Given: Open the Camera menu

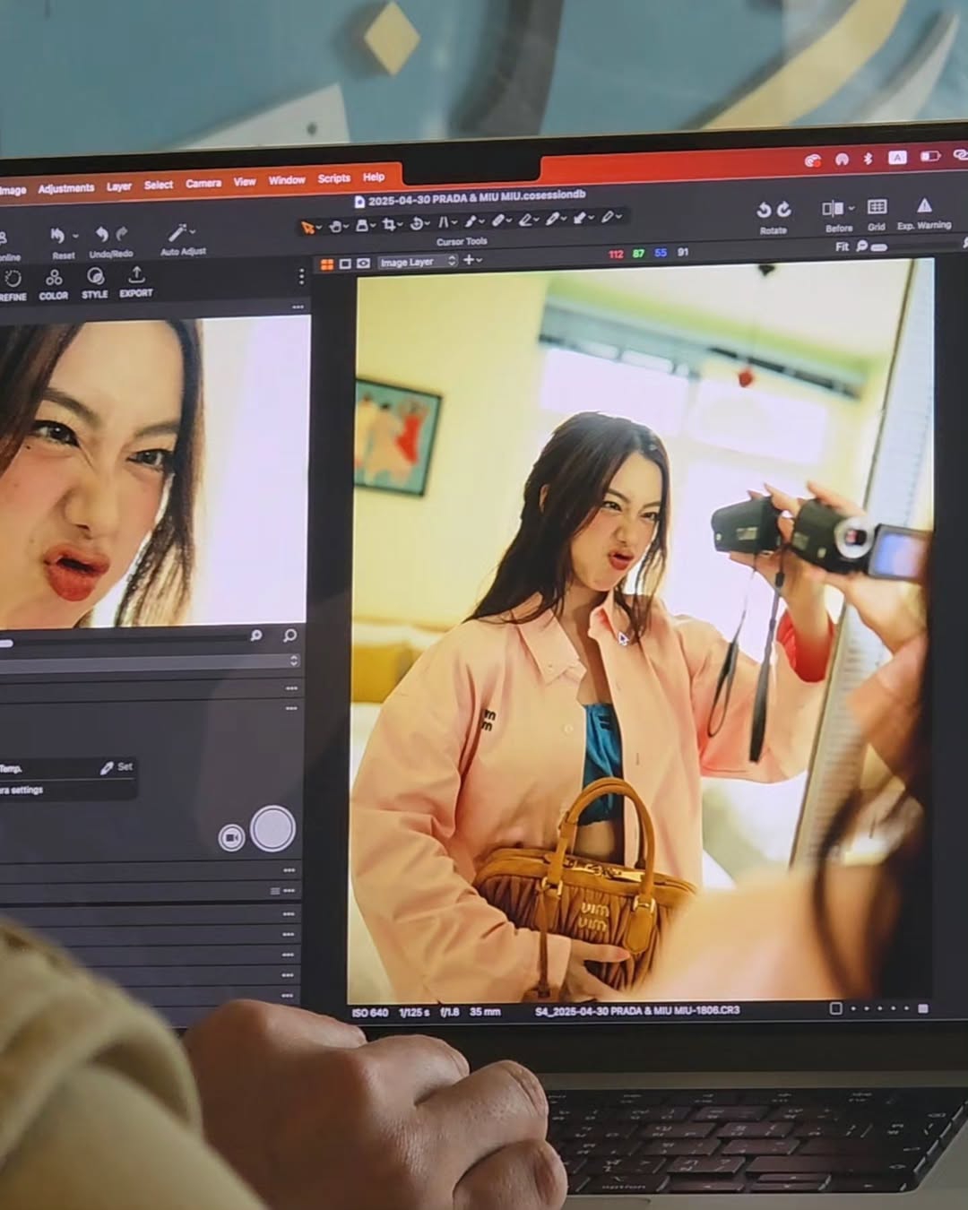Looking at the screenshot, I should (203, 183).
